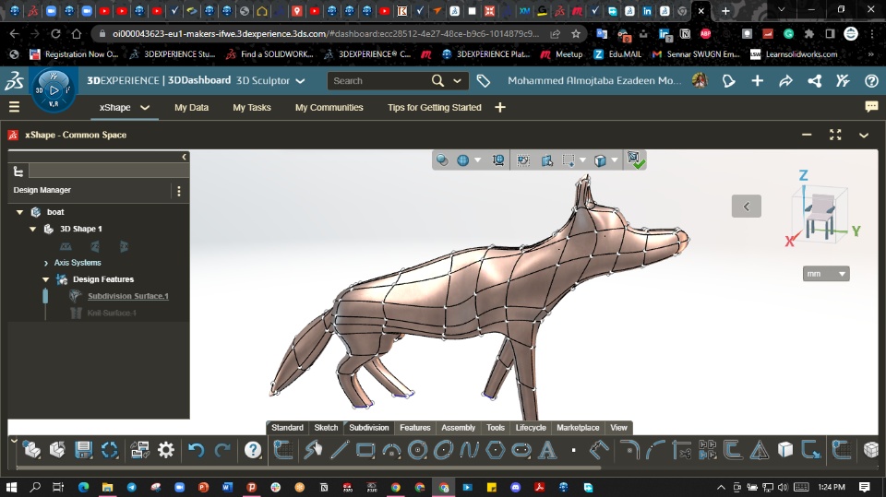Open File Explorer from the taskbar
Viewport: 886px width, 497px height.
pos(107,487)
